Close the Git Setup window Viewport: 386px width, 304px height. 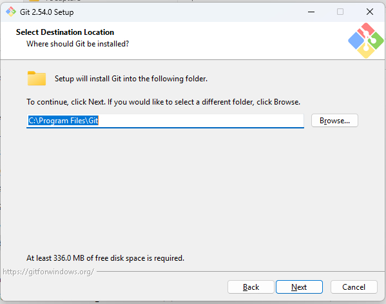pos(370,12)
